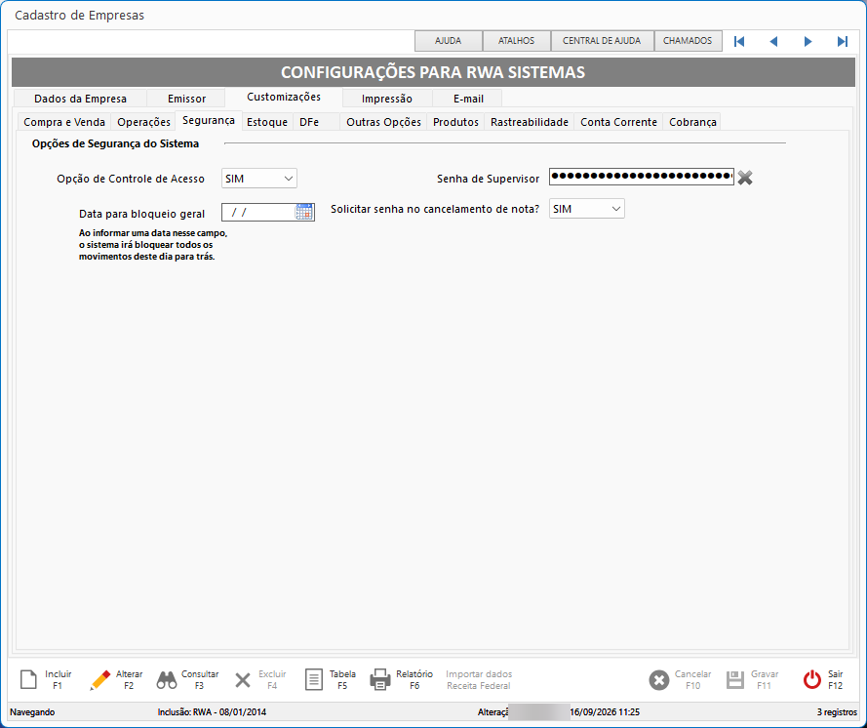The width and height of the screenshot is (867, 728).
Task: Click the Customizações tab
Action: pyautogui.click(x=284, y=97)
